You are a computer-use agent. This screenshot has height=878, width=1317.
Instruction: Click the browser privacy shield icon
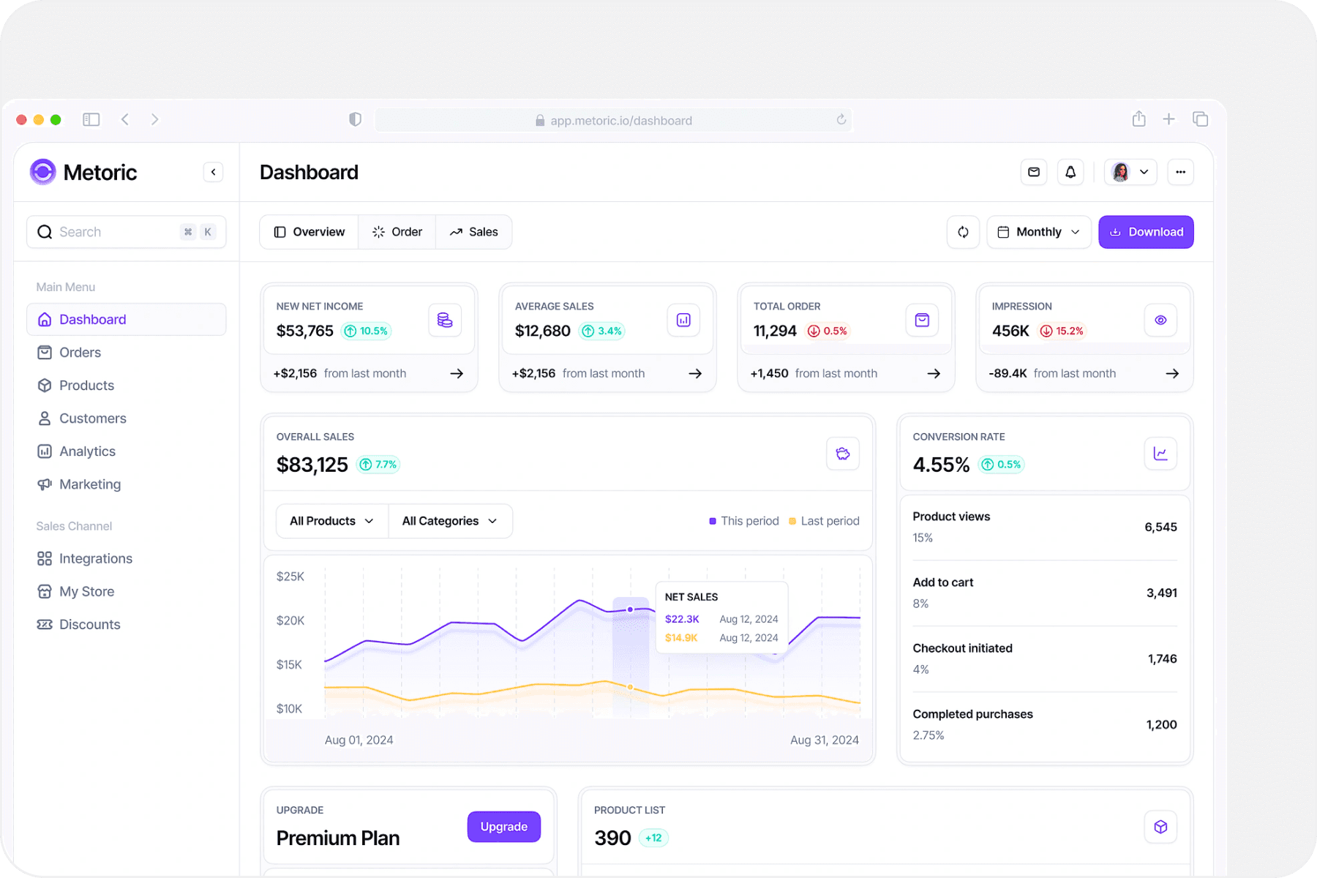[355, 119]
